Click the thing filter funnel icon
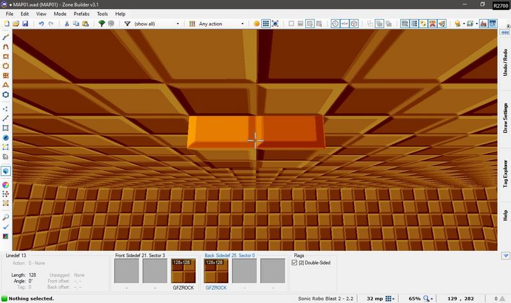The image size is (511, 303). 127,24
